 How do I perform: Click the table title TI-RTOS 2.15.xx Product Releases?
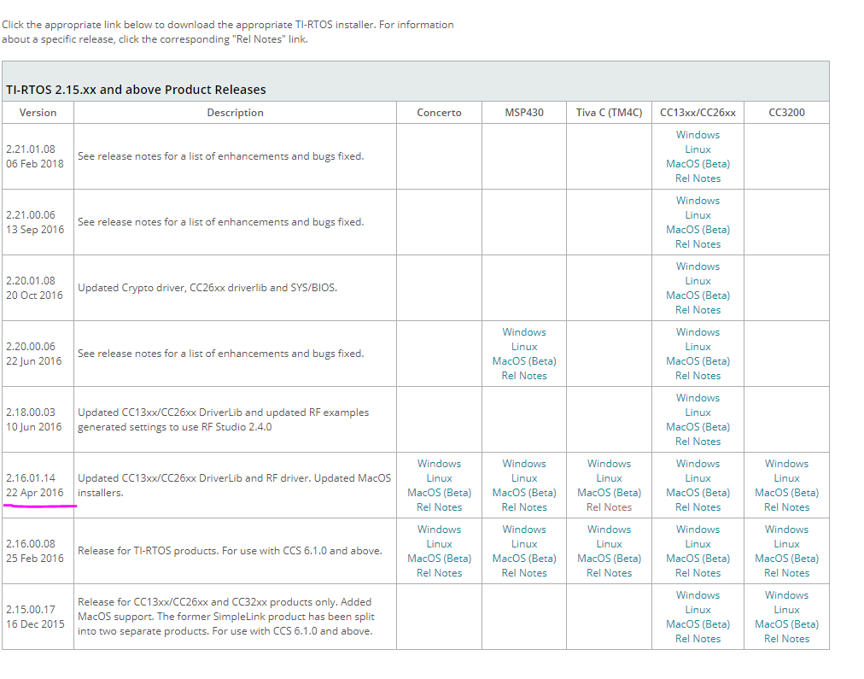136,90
